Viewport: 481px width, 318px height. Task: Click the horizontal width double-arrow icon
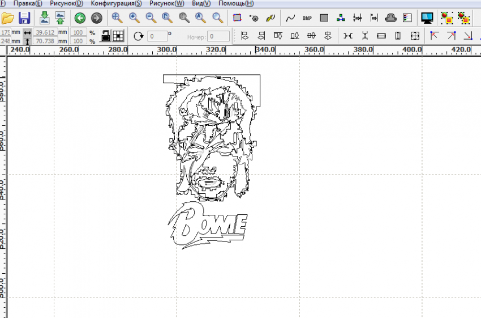(27, 32)
